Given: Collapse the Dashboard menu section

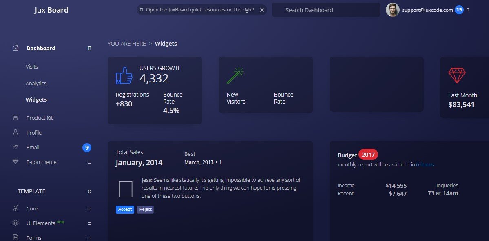Looking at the screenshot, I should (89, 49).
